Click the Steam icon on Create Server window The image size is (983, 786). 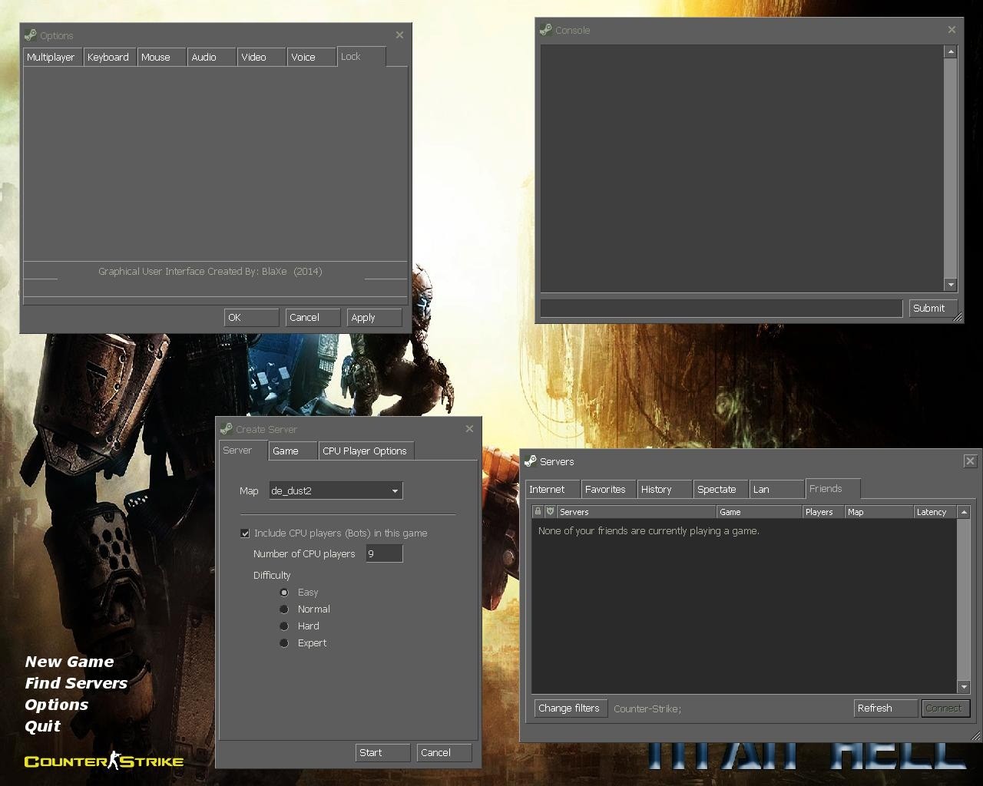pos(227,429)
